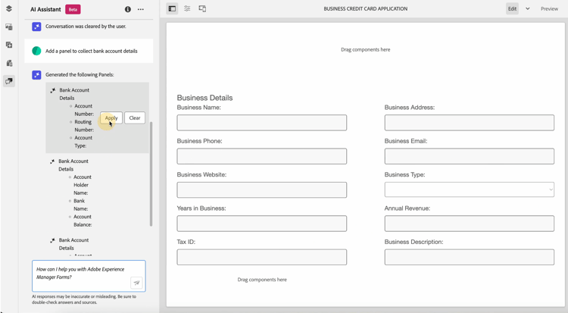Click the Beta badge
This screenshot has width=568, height=313.
click(x=73, y=9)
